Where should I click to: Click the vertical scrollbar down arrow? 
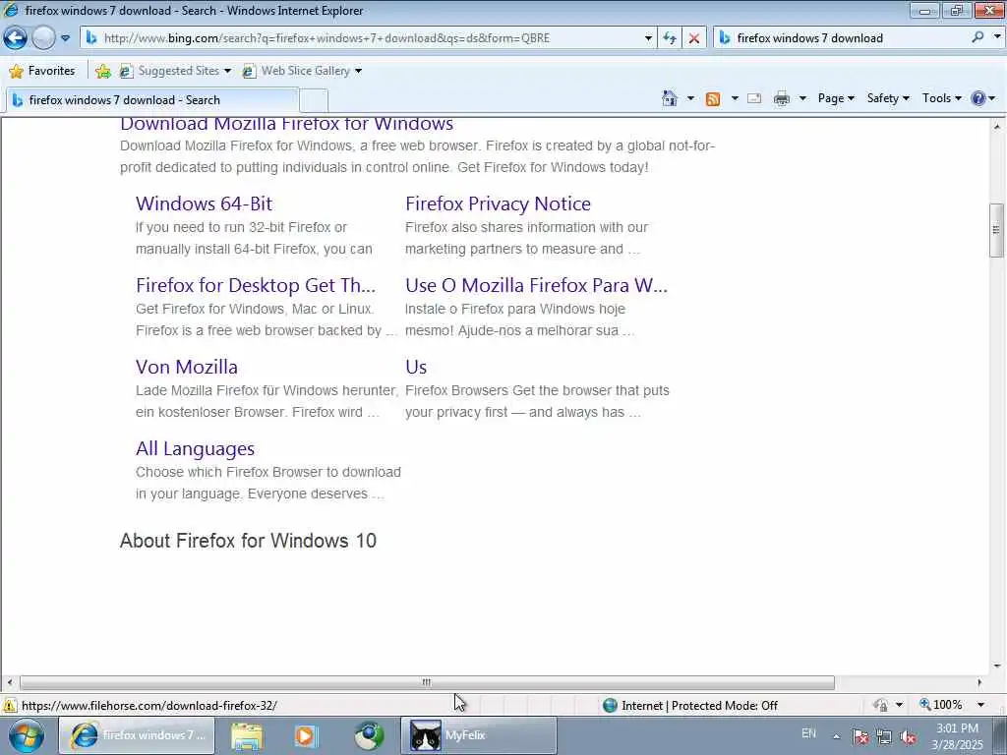[x=996, y=667]
